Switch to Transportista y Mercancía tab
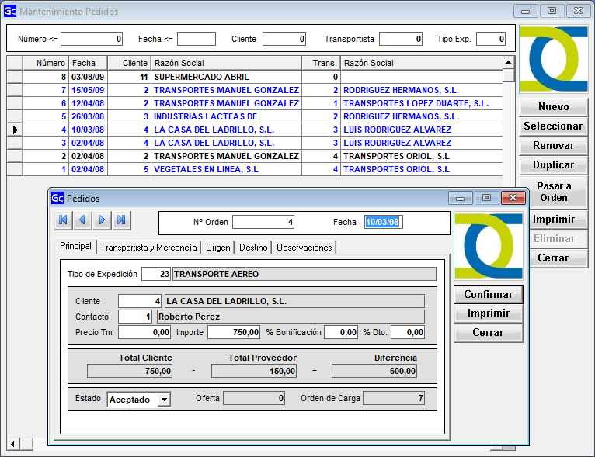Image resolution: width=595 pixels, height=457 pixels. click(148, 248)
